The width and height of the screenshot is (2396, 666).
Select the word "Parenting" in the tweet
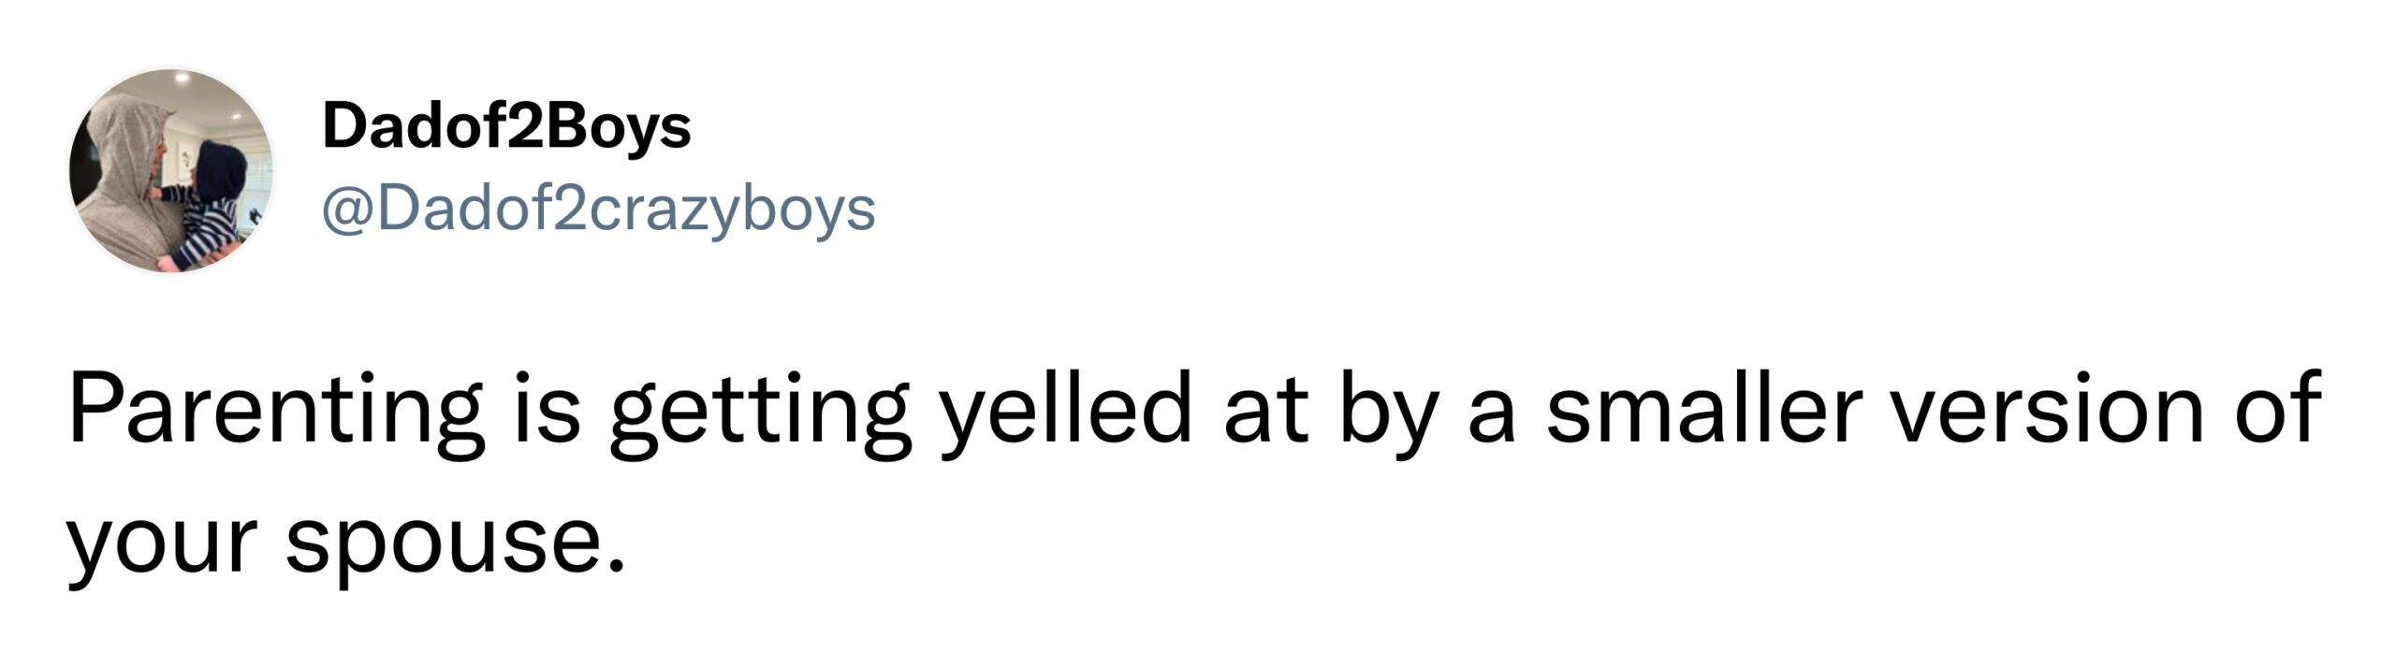[x=276, y=412]
